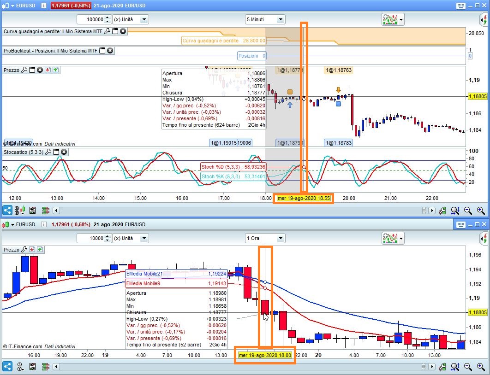Click share icon in top chart toolbar
The height and width of the screenshot is (375, 490).
pyautogui.click(x=7, y=210)
